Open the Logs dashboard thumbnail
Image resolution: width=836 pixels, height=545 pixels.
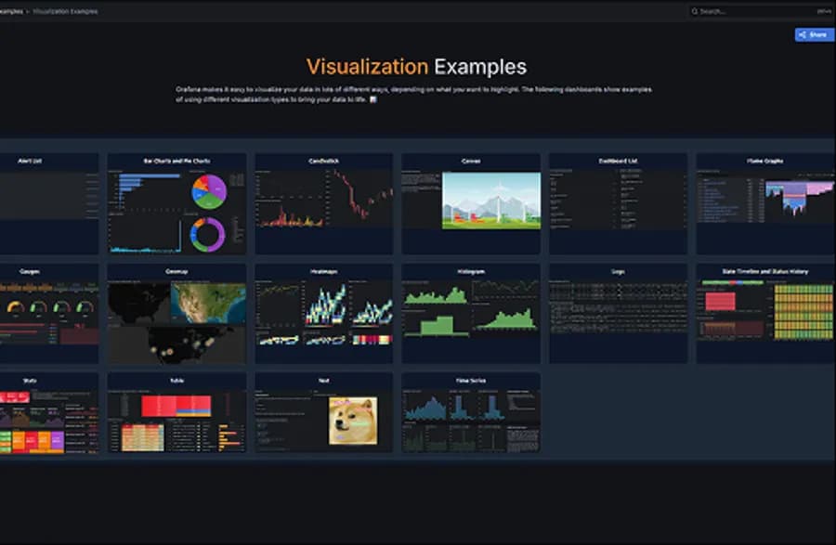coord(619,314)
